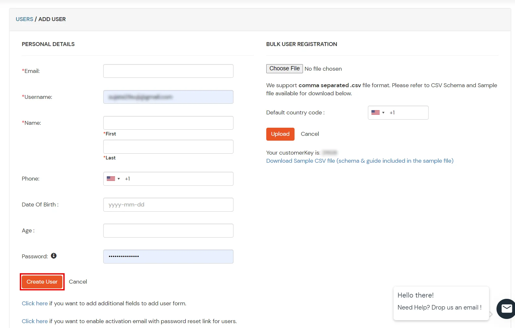Focus the Age input field

point(168,230)
